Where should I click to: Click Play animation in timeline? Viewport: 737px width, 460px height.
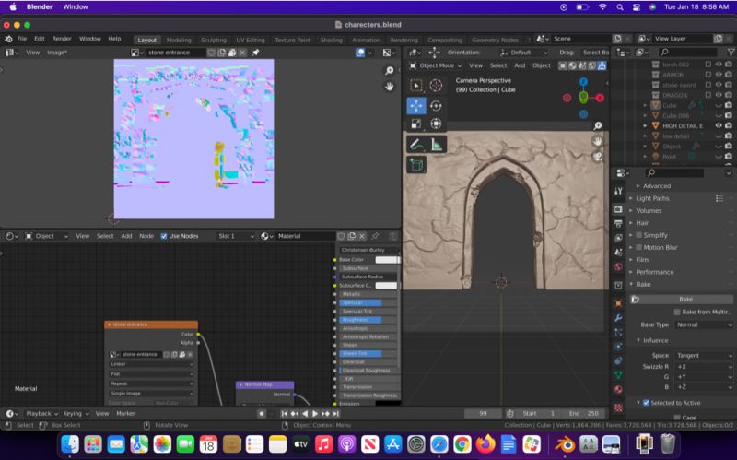point(315,413)
